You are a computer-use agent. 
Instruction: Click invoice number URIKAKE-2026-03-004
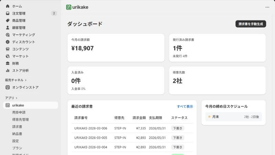[x=91, y=147]
